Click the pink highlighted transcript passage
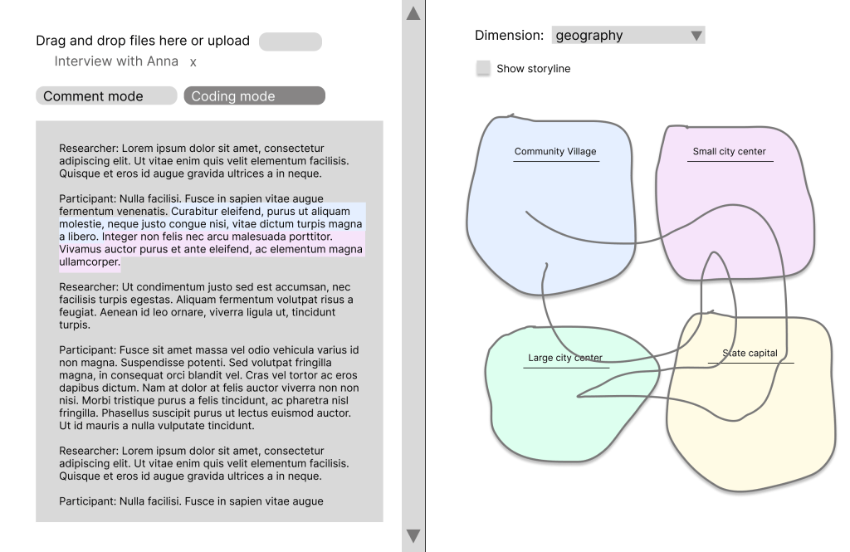Image resolution: width=850 pixels, height=552 pixels. [x=208, y=249]
